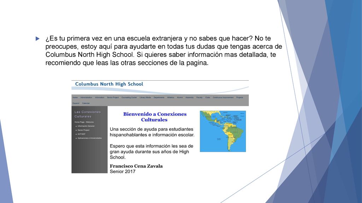362x203 pixels.
Task: Click the Las Conexiones Culturales sidebar heading
Action: [x=88, y=114]
